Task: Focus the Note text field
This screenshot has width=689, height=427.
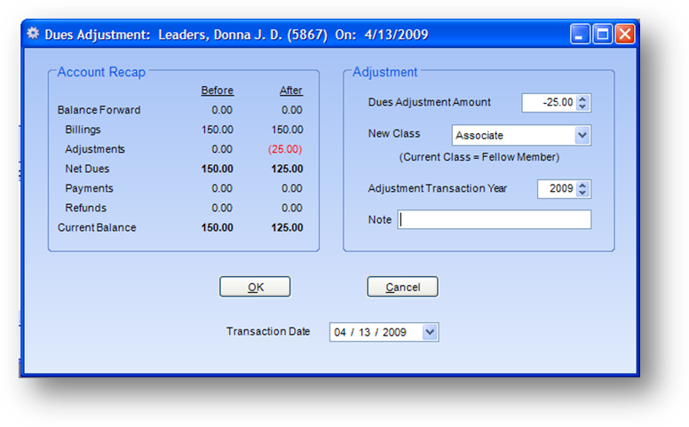Action: tap(495, 219)
